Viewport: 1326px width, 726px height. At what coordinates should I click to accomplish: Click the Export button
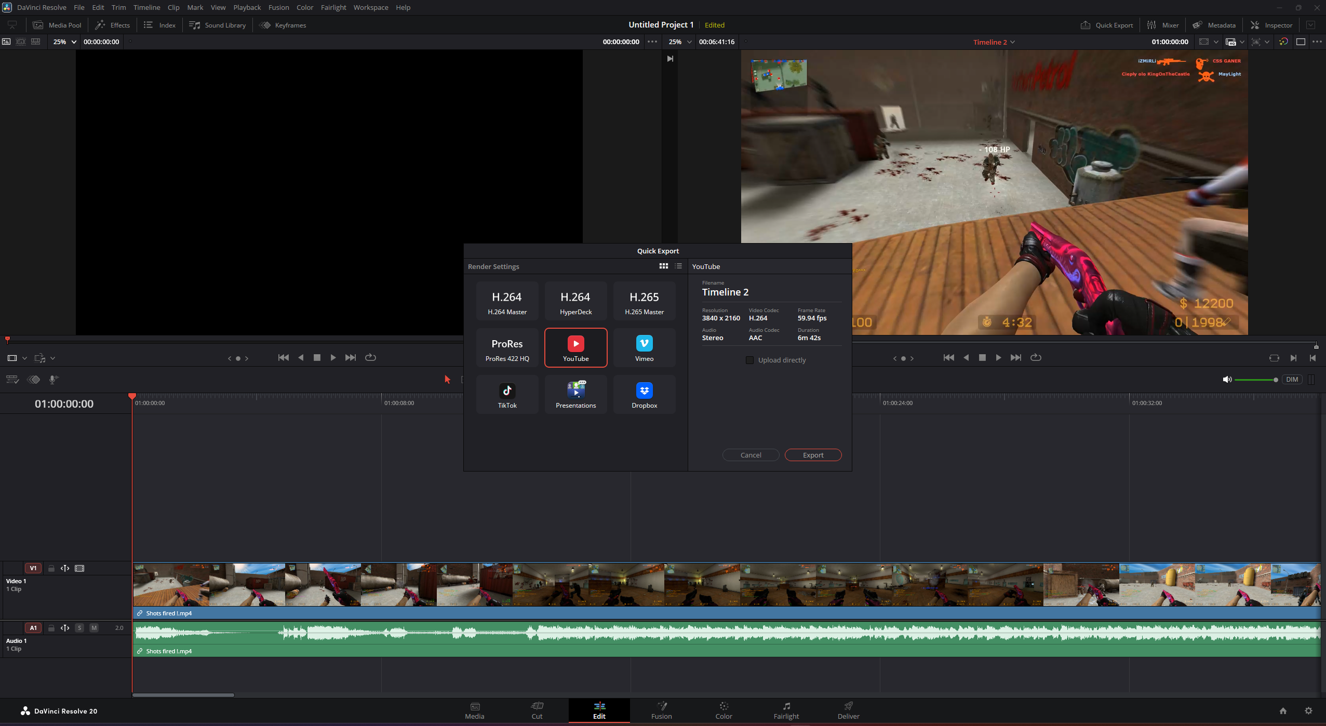click(x=813, y=455)
